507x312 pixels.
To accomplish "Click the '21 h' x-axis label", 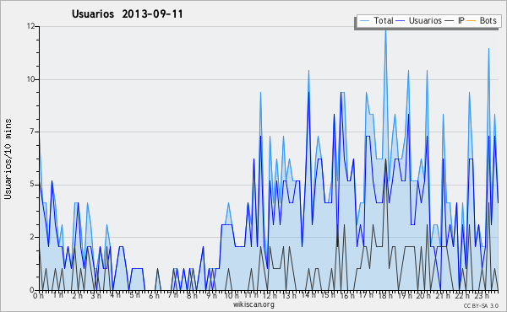I will [442, 295].
